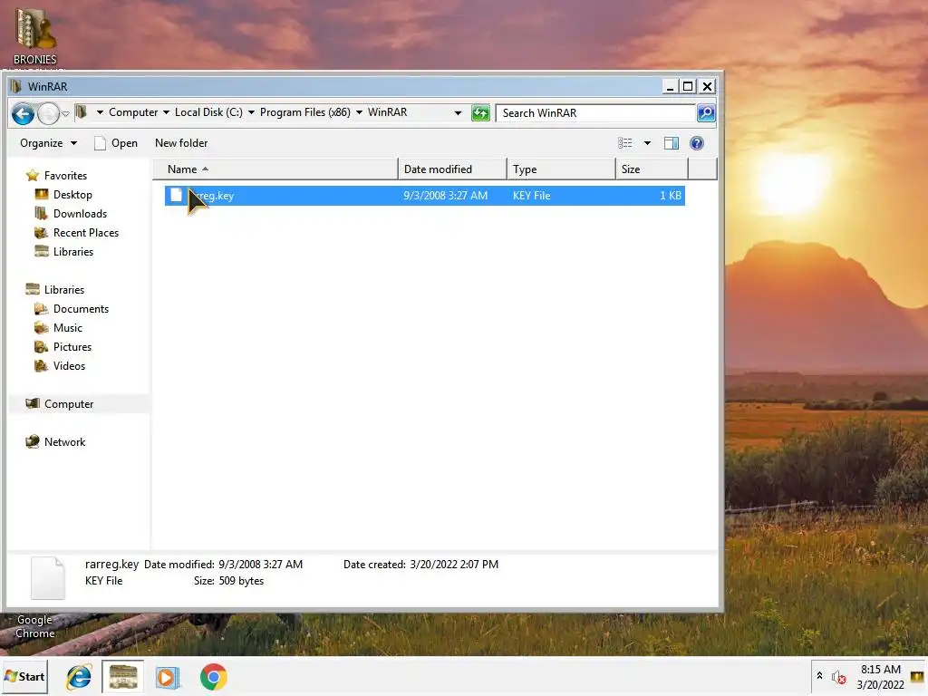Open the Organize menu
928x696 pixels.
(x=48, y=143)
